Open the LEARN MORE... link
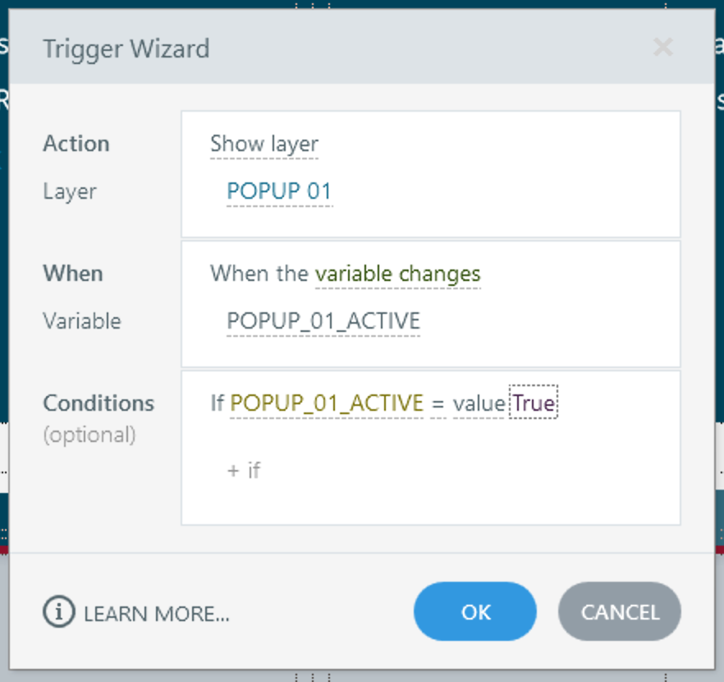The image size is (724, 682). (x=156, y=613)
